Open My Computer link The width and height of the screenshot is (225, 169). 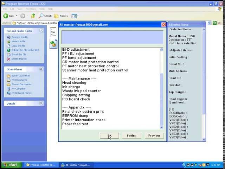pyautogui.click(x=19, y=89)
